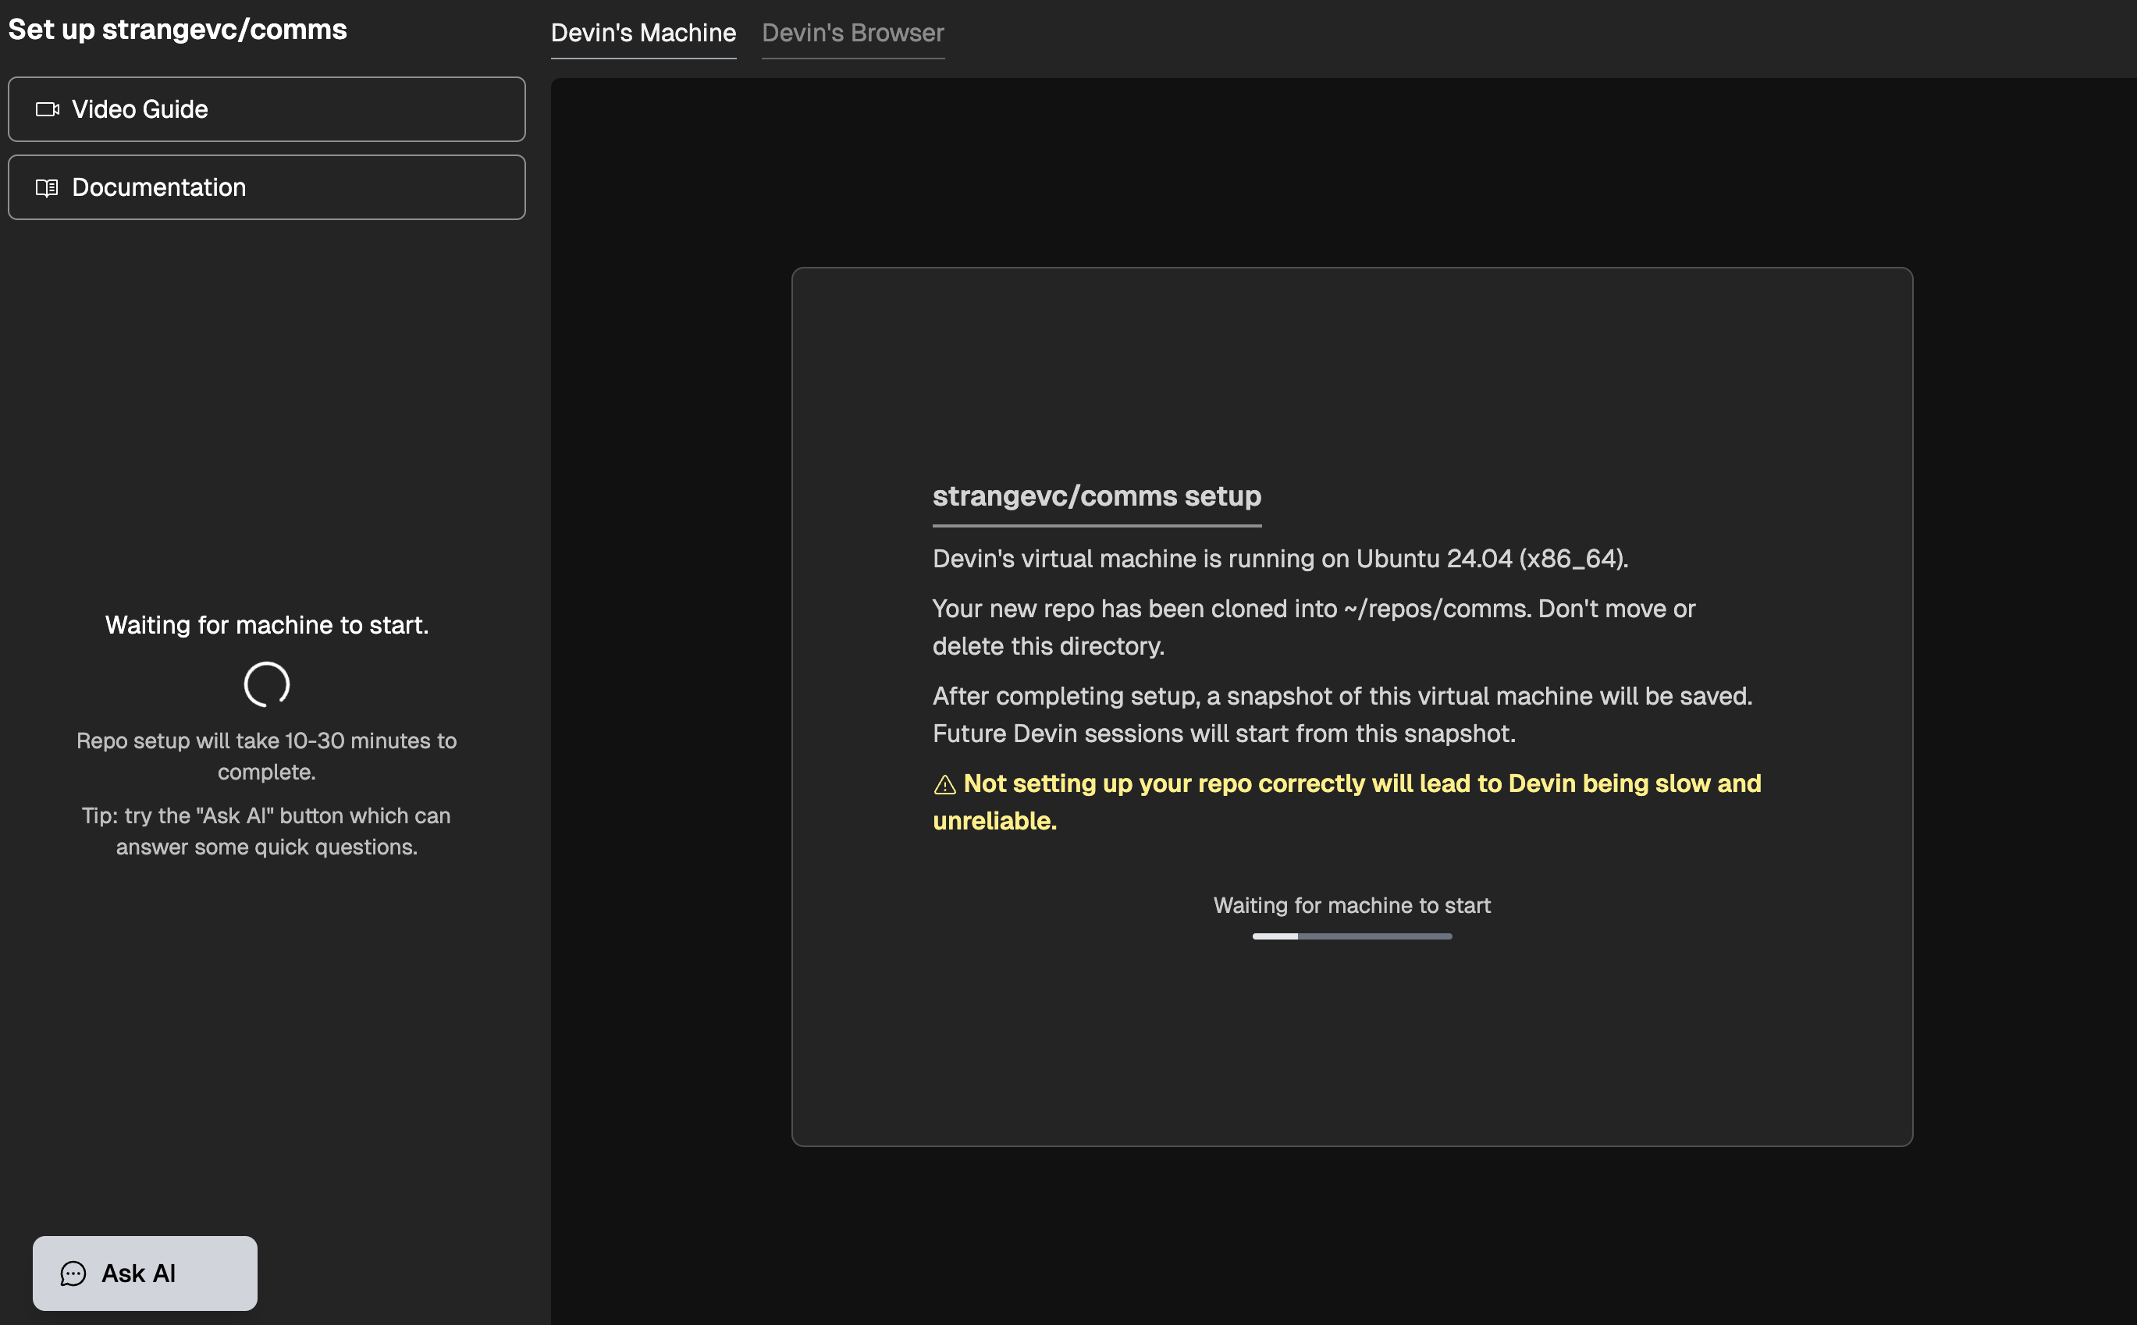Click the open book Documentation icon

[47, 187]
